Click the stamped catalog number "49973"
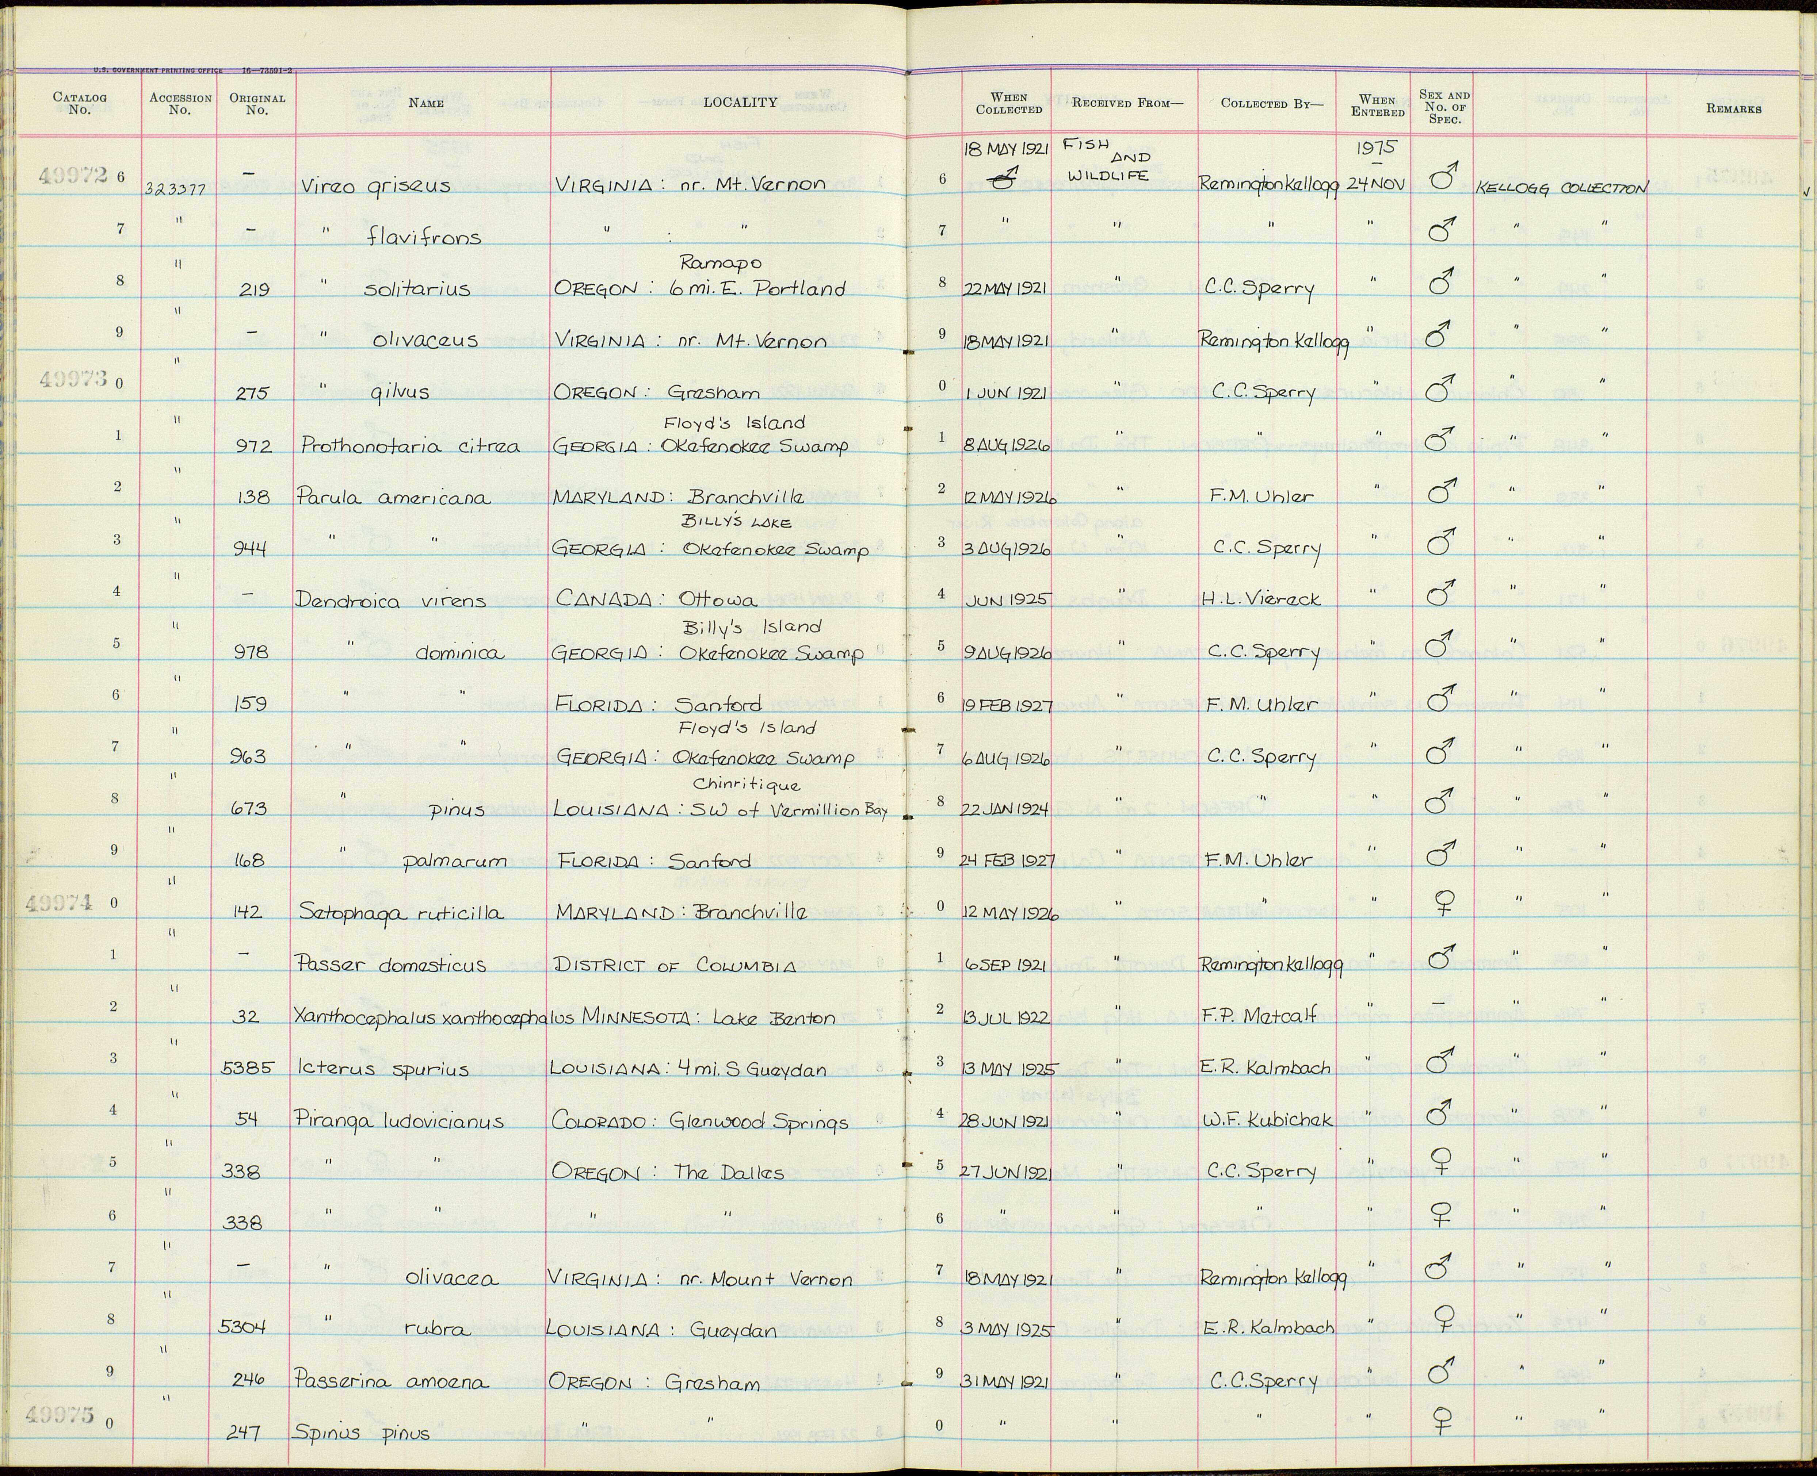This screenshot has width=1817, height=1476. point(73,380)
